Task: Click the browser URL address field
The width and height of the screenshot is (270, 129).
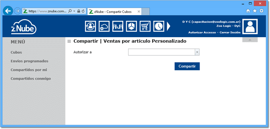Action: pyautogui.click(x=48, y=11)
